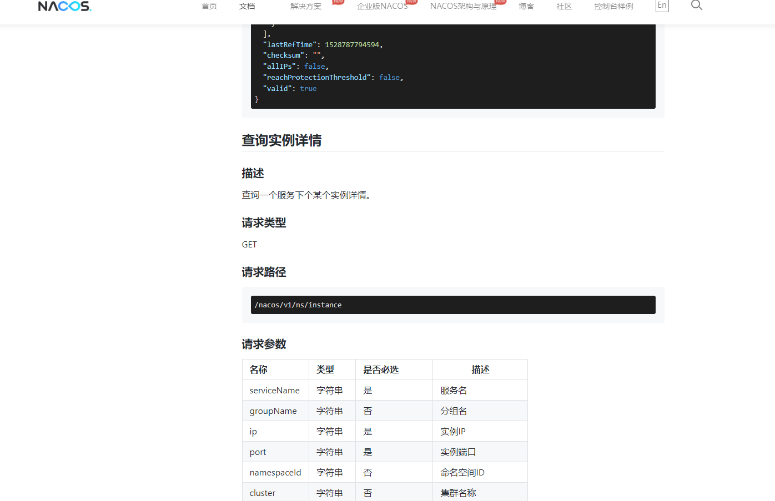Click the serviceName table cell
Image resolution: width=775 pixels, height=501 pixels.
coord(275,390)
